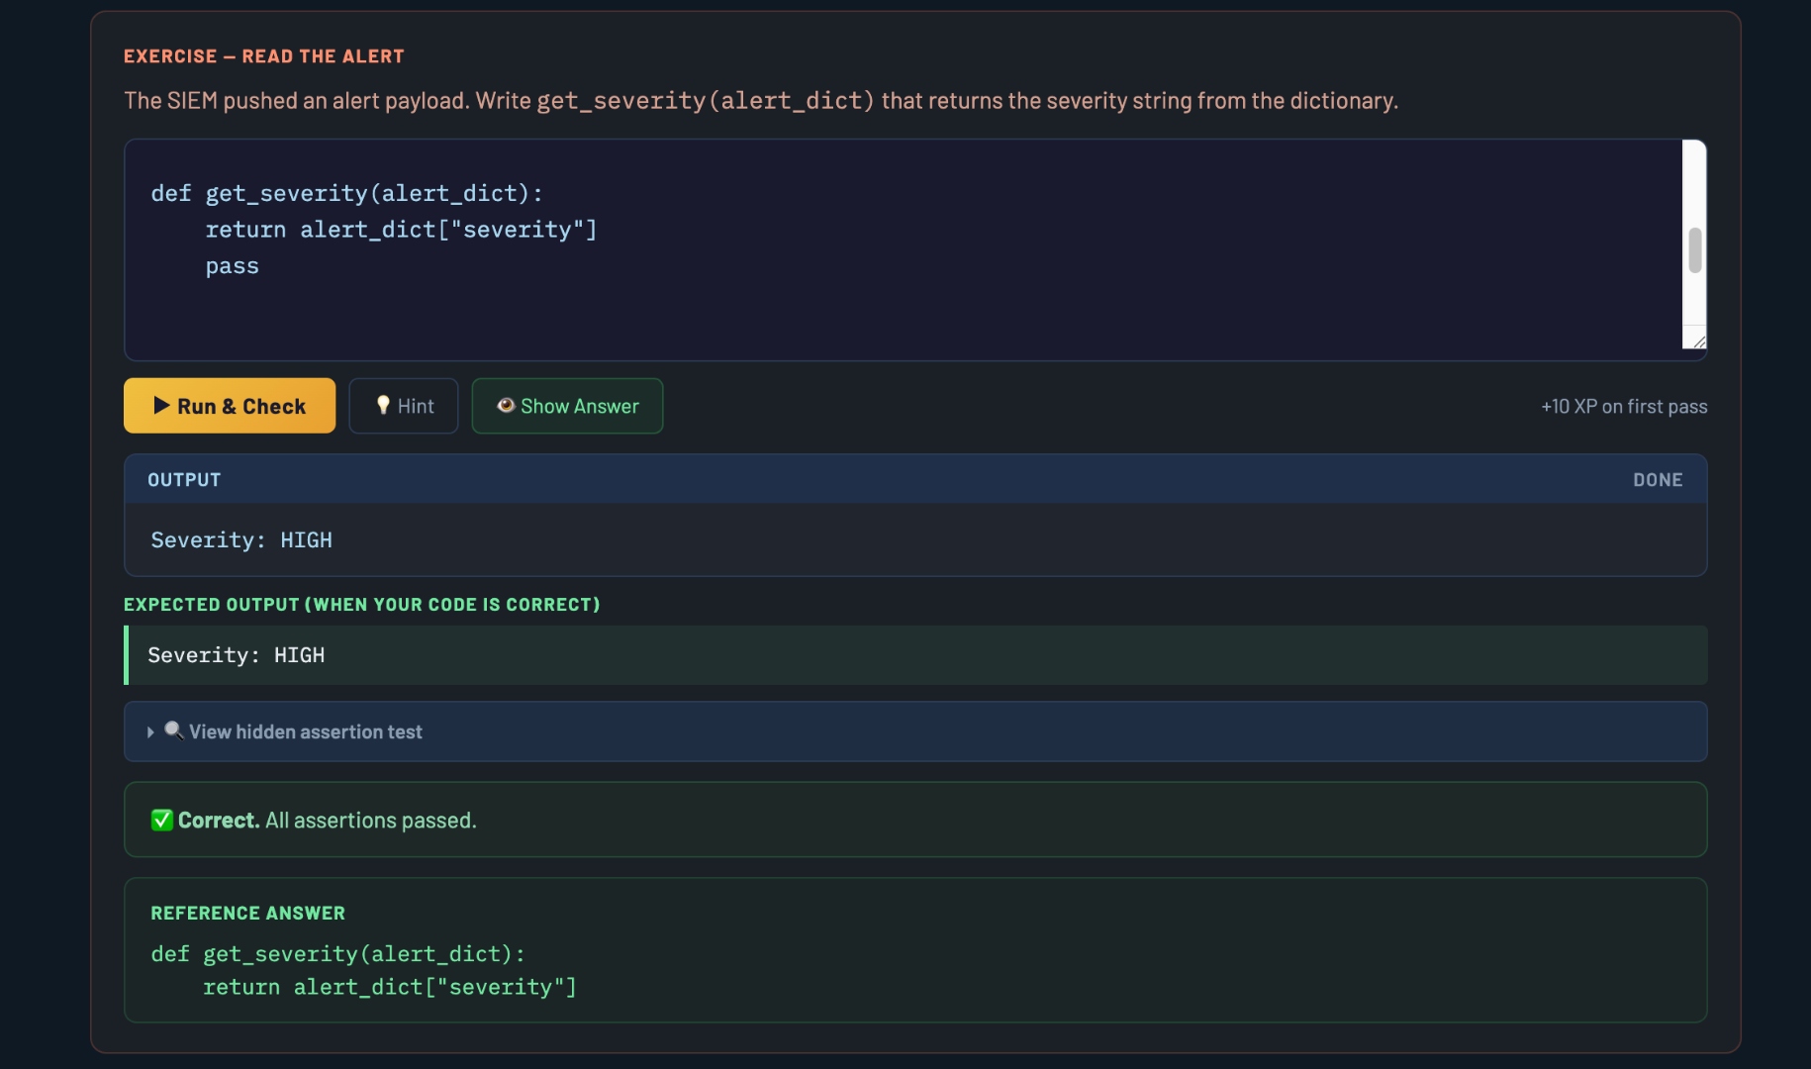Click the '+10 XP on first pass' text
Viewport: 1811px width, 1069px height.
1624,407
